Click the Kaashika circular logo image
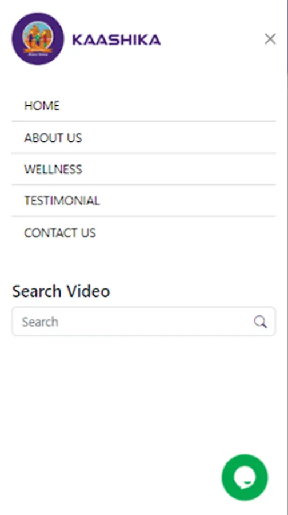 (38, 39)
